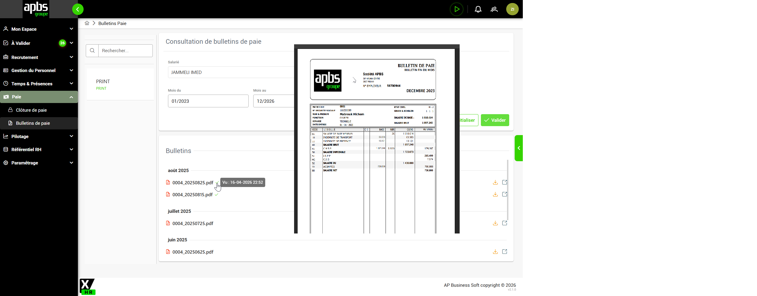
Task: Open the ZI user avatar menu
Action: pyautogui.click(x=512, y=9)
